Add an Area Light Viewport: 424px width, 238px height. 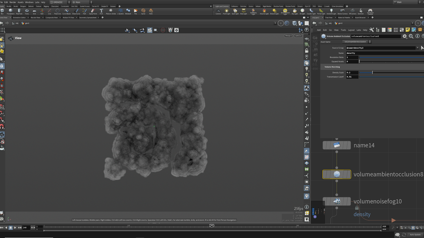coord(244,11)
